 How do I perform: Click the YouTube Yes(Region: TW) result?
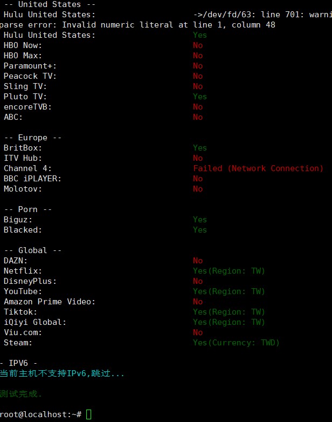click(229, 291)
